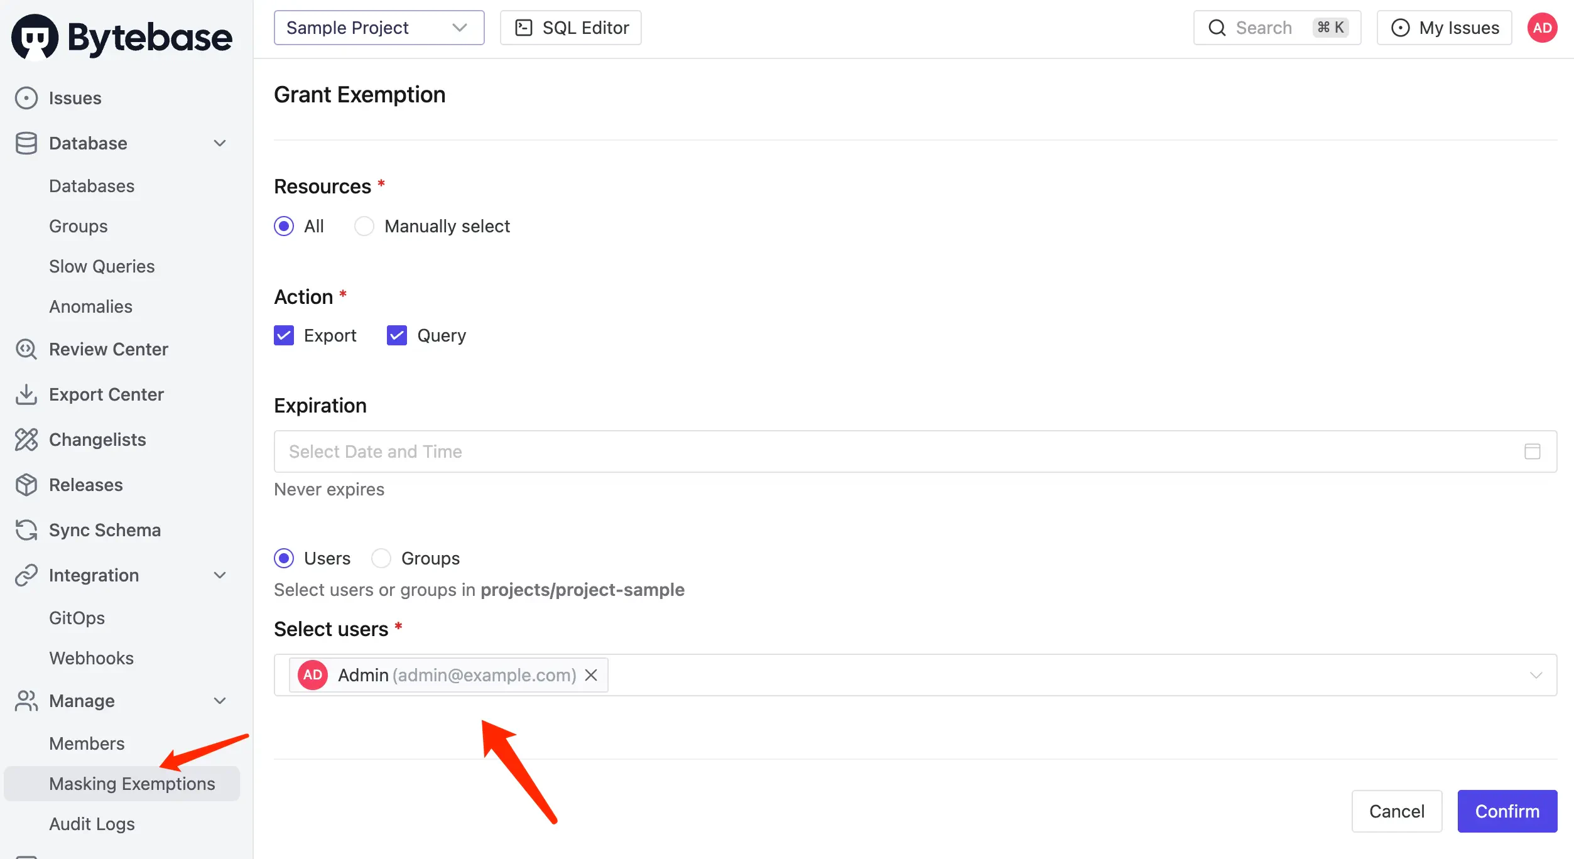This screenshot has width=1574, height=859.
Task: Select the Manually select radio button
Action: coord(364,226)
